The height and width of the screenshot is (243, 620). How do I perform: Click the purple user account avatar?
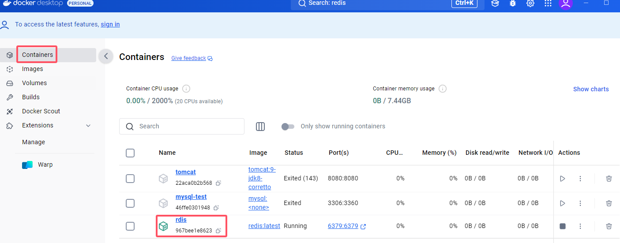click(x=566, y=4)
